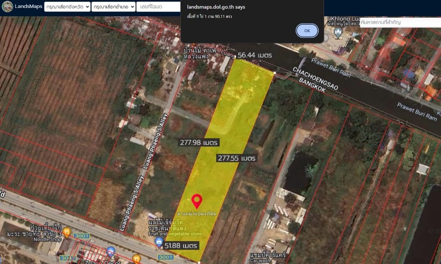Open the district selection dropdown

tap(113, 7)
